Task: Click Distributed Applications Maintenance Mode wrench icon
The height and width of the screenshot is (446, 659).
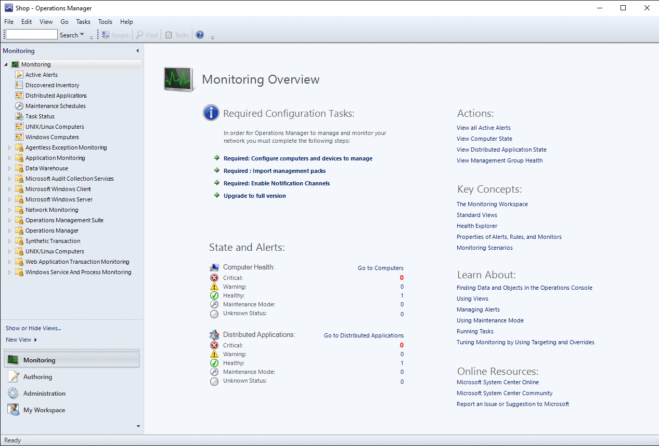Action: coord(214,372)
